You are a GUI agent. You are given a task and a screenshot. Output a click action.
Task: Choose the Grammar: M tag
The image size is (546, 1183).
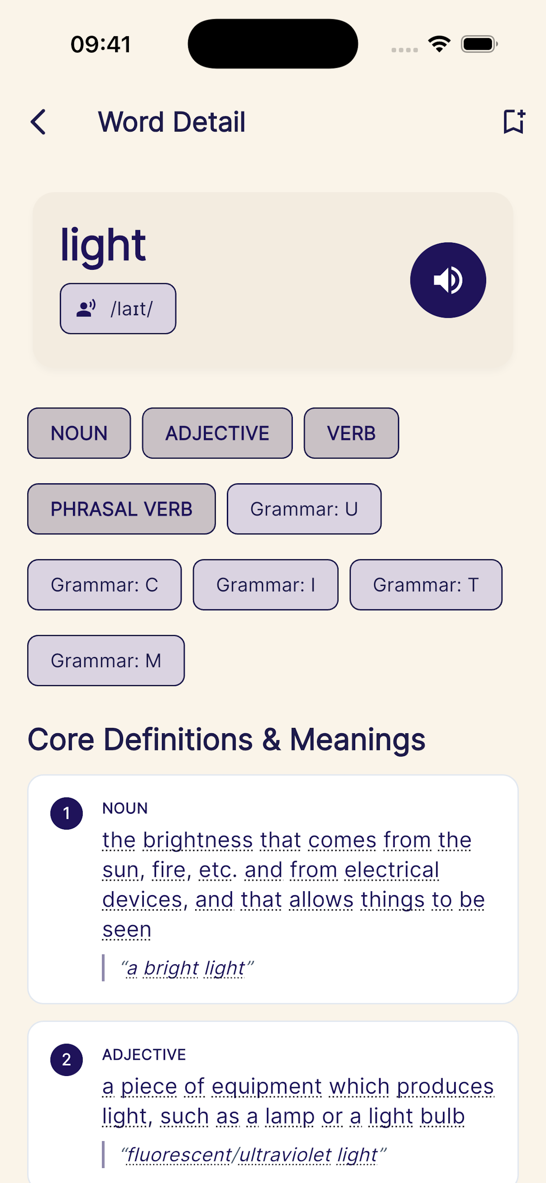pyautogui.click(x=106, y=661)
